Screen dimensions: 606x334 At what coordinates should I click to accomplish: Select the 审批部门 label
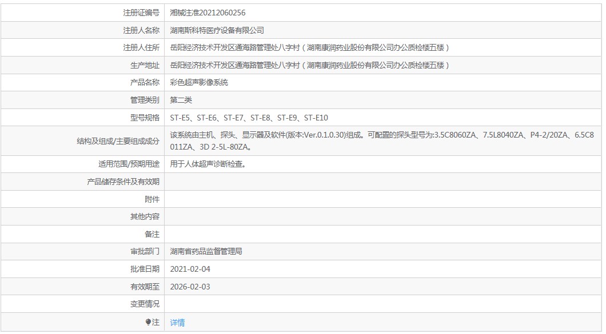[145, 251]
